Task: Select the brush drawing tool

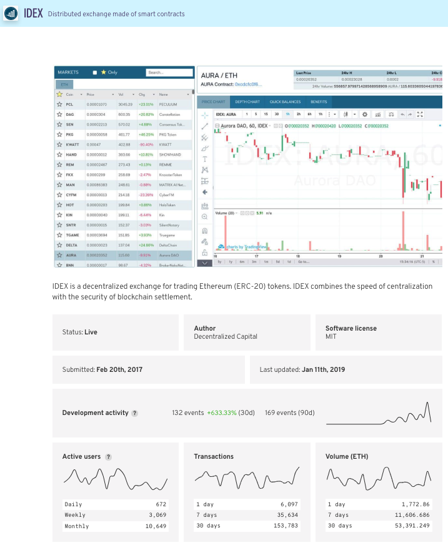Action: (205, 148)
